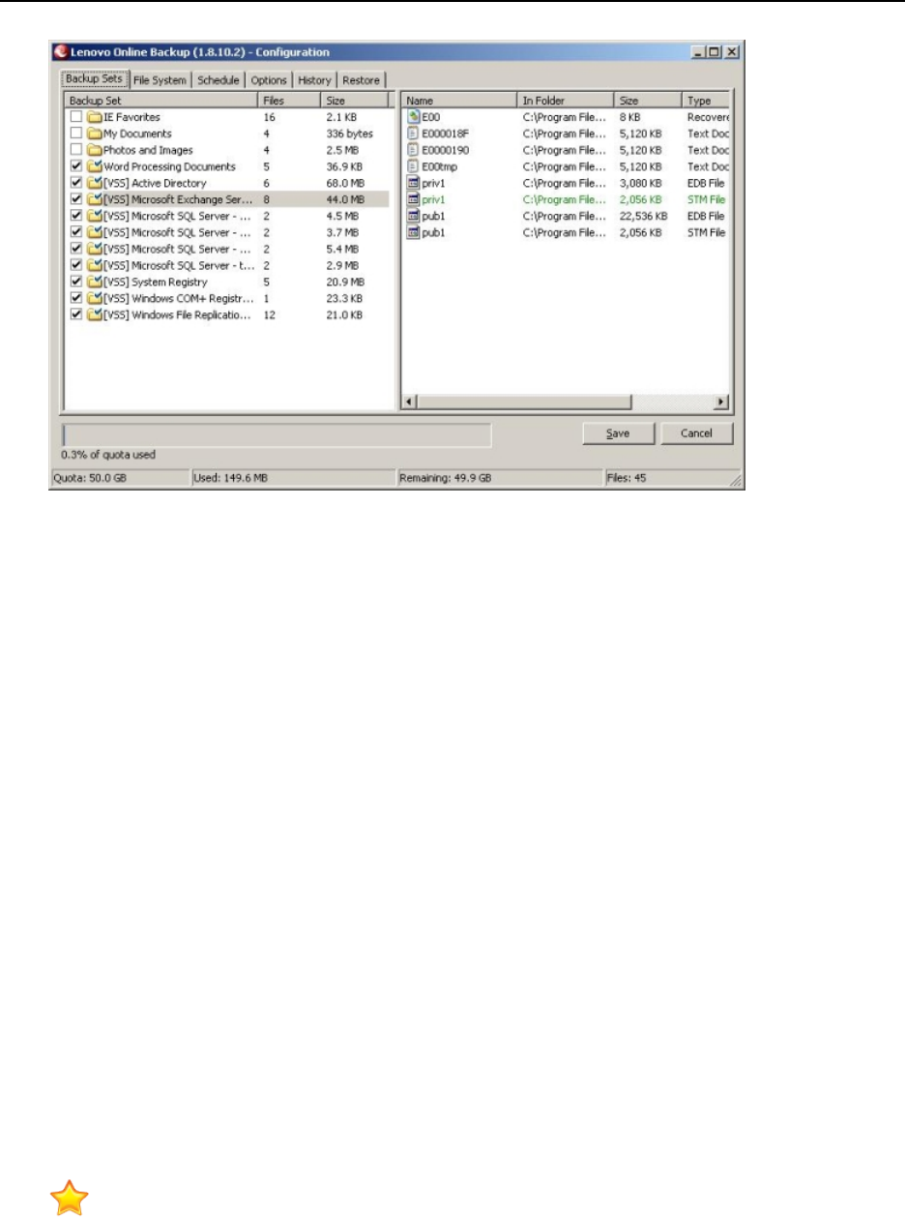This screenshot has height=1220, width=905.
Task: Select the E00tmp file name
Action: click(x=440, y=166)
